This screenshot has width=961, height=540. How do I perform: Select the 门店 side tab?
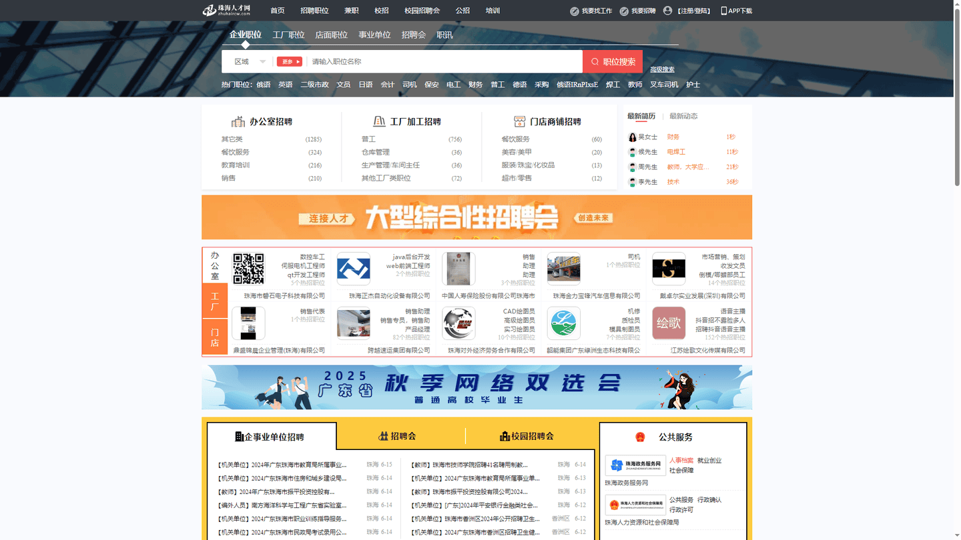(215, 337)
